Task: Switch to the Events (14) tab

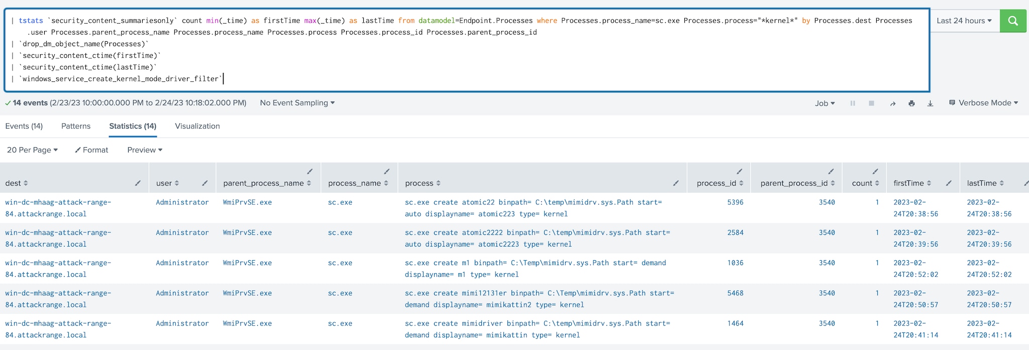Action: (24, 126)
